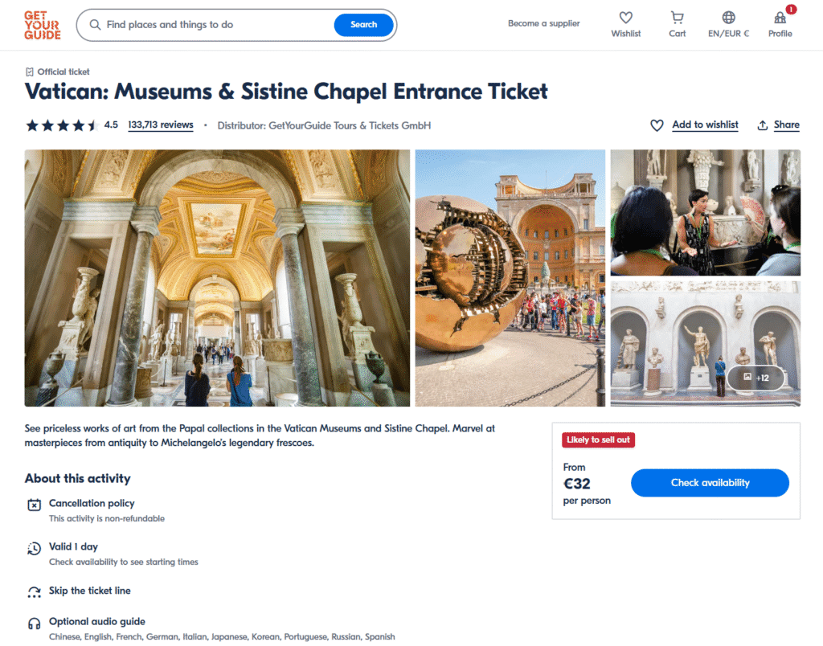Image resolution: width=823 pixels, height=646 pixels.
Task: Click the Cancellation policy calendar icon
Action: [34, 505]
